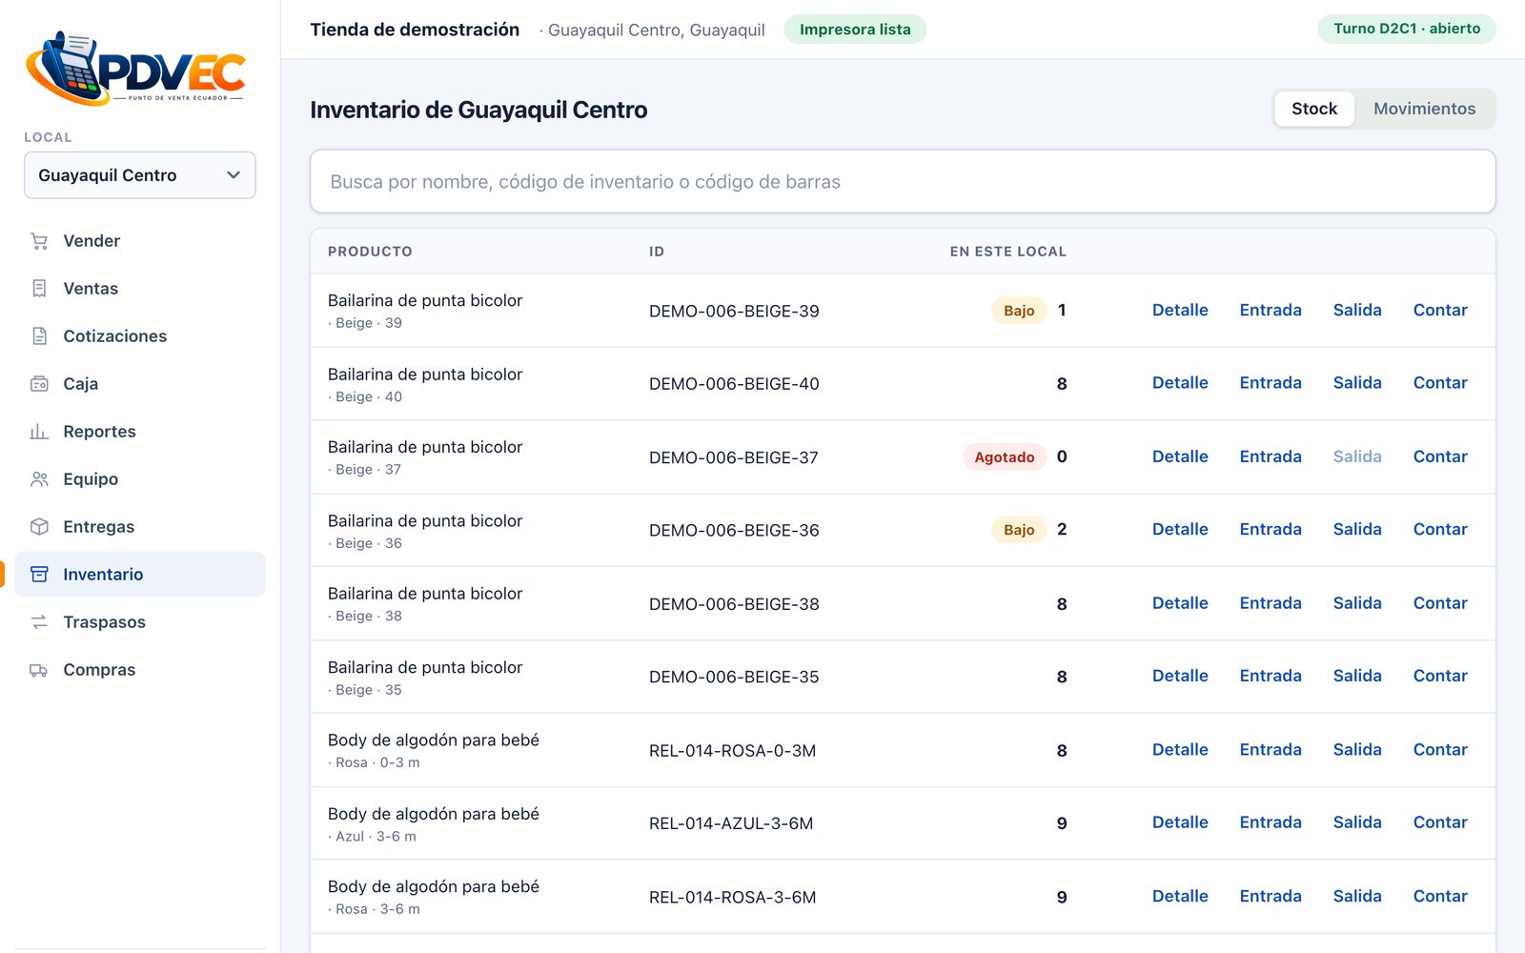
Task: Click Entrada for DEMO-006-BEIGE-40
Action: tap(1271, 383)
